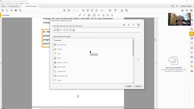The image size is (194, 109).
Task: Select the pencil icon in dialog toolbar preview
Action: click(55, 30)
